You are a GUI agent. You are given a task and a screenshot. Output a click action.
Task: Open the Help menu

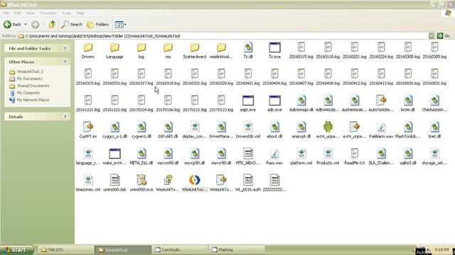pos(80,13)
